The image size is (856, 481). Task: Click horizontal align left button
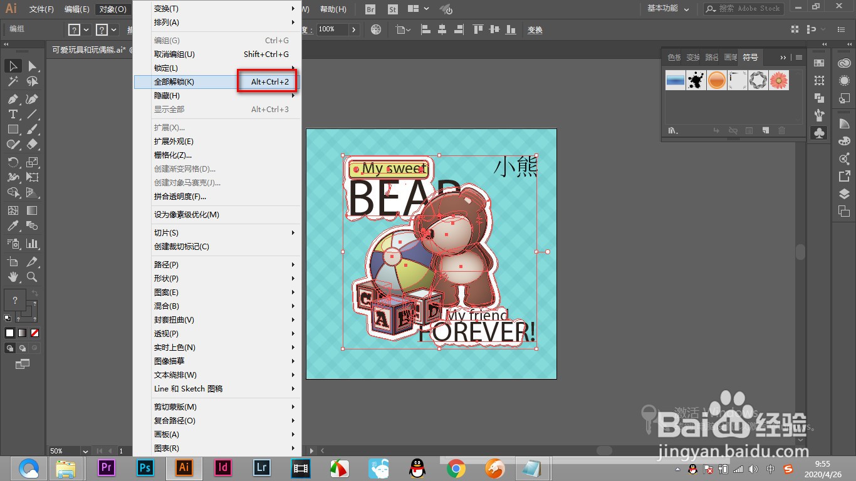pyautogui.click(x=426, y=29)
